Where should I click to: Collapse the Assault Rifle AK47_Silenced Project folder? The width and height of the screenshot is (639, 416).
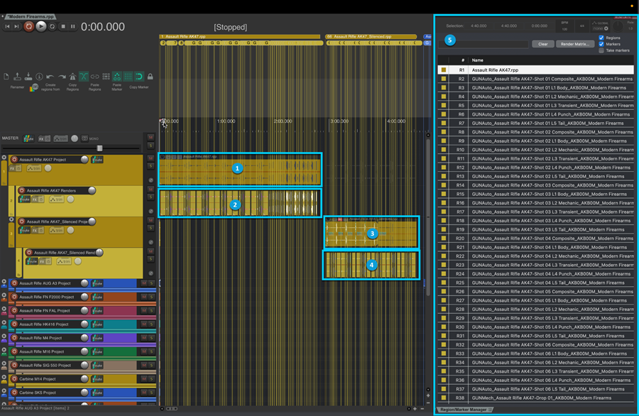point(11,221)
